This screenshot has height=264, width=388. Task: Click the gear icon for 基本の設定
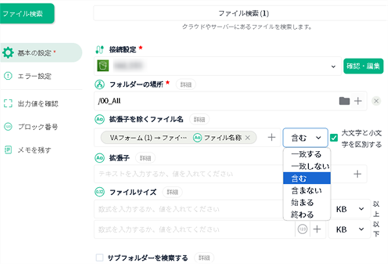pos(8,53)
